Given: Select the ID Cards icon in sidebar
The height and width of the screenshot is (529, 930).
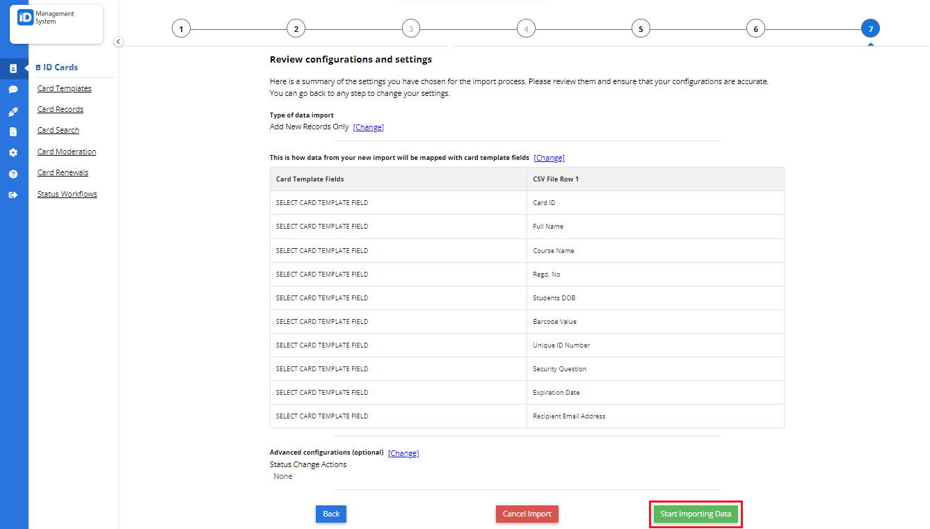Looking at the screenshot, I should coord(14,67).
